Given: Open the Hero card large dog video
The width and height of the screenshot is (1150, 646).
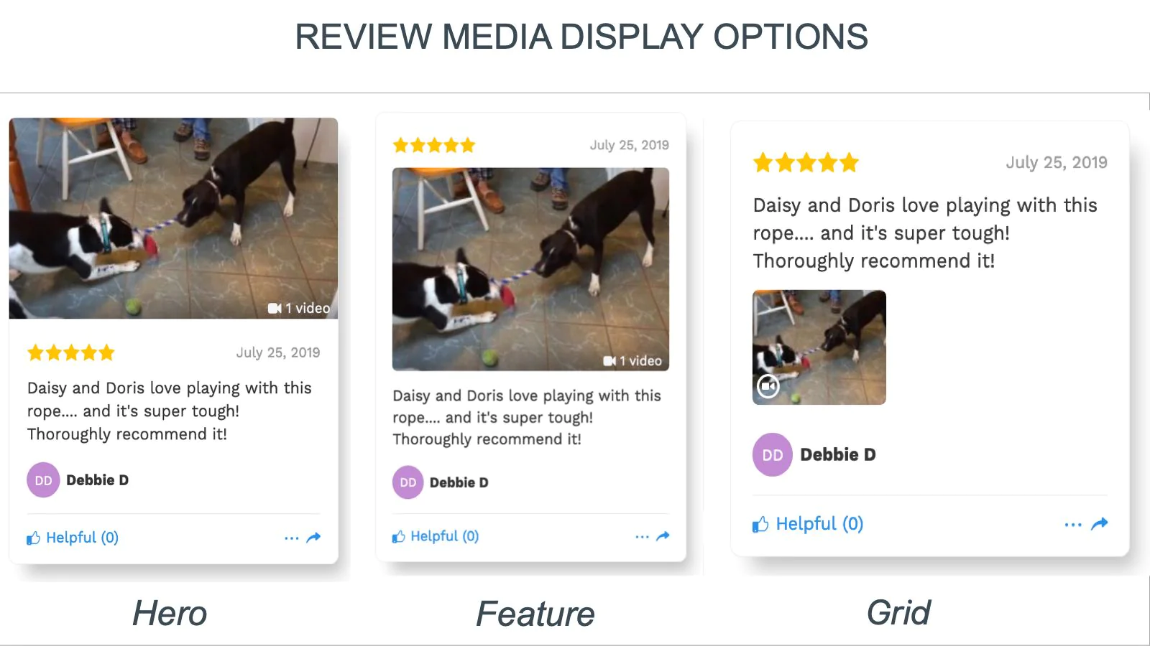Looking at the screenshot, I should 173,218.
